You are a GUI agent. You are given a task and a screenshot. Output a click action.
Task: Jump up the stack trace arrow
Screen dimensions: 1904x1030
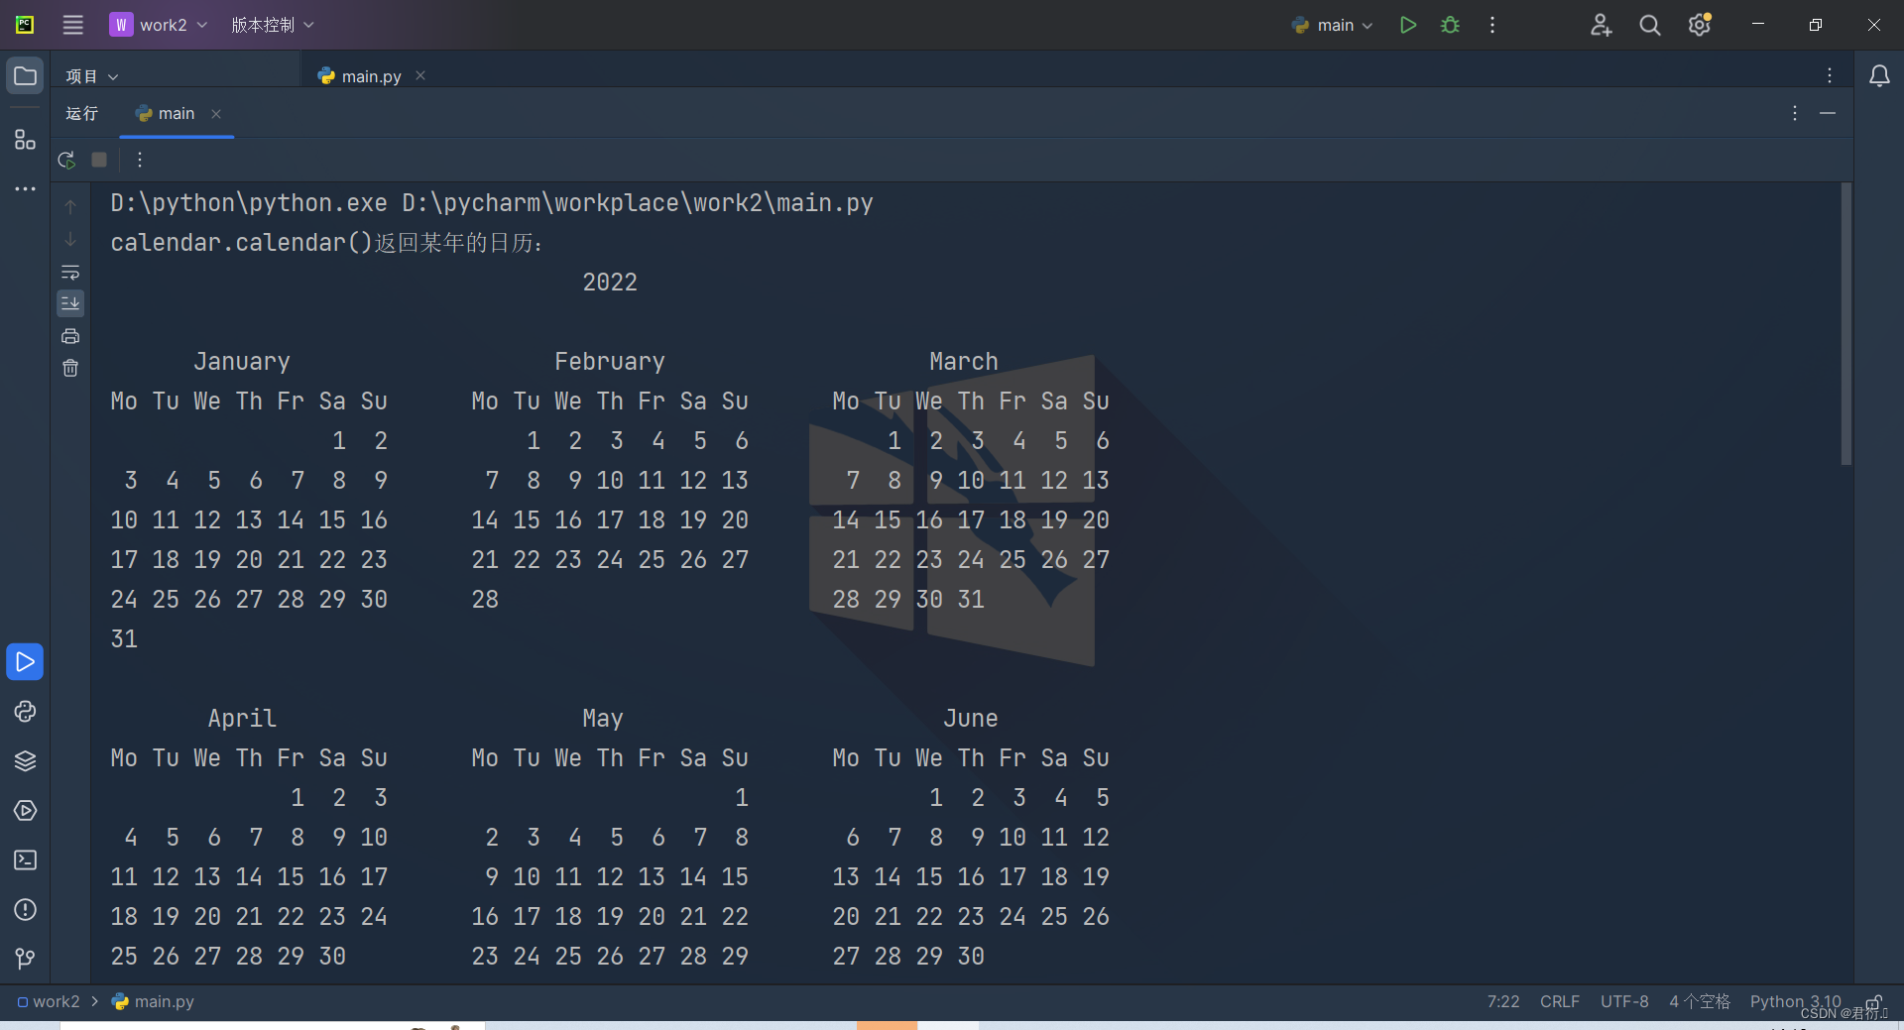[x=70, y=207]
